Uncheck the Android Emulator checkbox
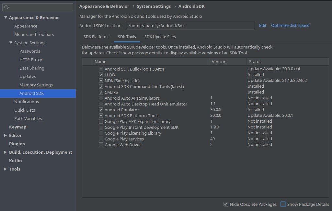This screenshot has width=332, height=211. [x=101, y=110]
